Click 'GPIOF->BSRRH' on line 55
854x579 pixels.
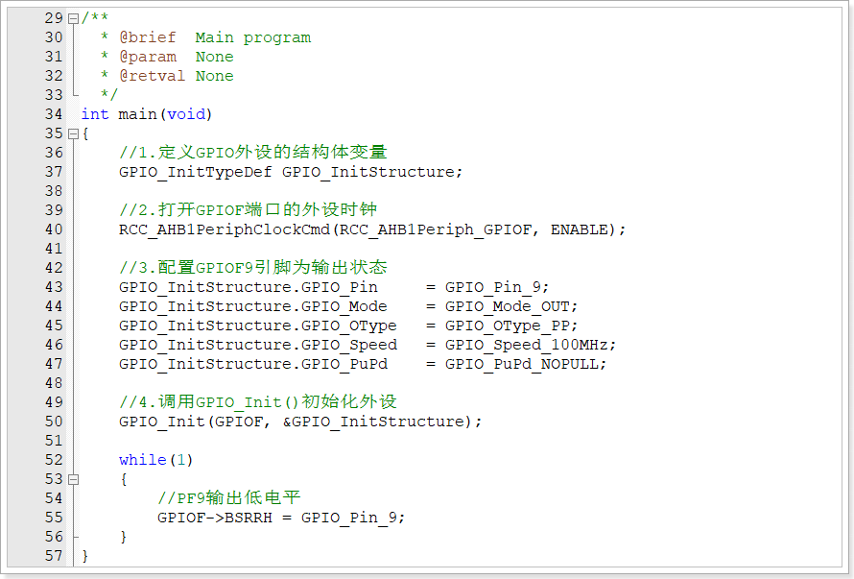click(215, 518)
